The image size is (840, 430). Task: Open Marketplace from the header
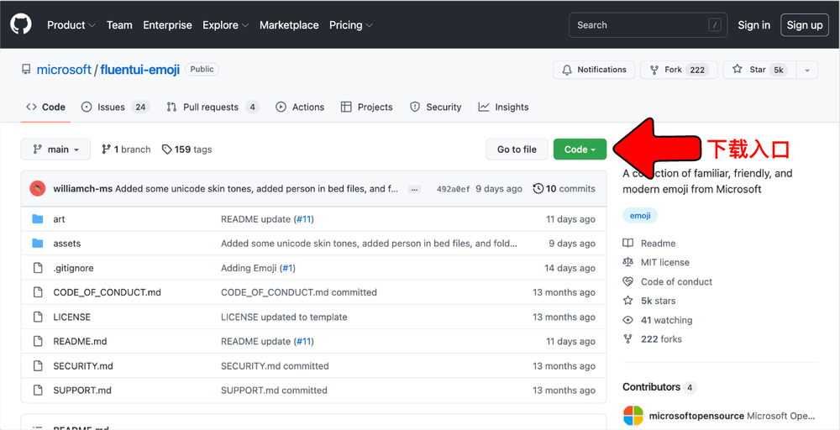tap(289, 25)
